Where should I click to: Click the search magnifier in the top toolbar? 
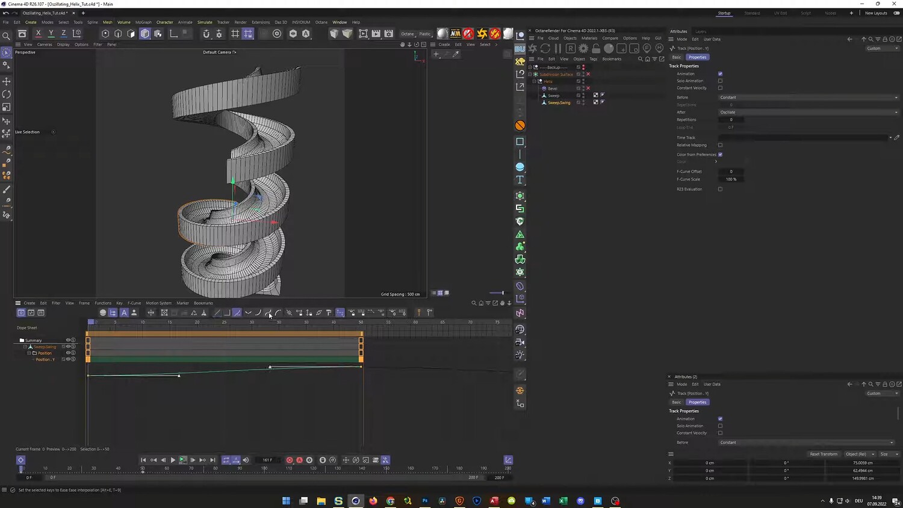pos(7,36)
